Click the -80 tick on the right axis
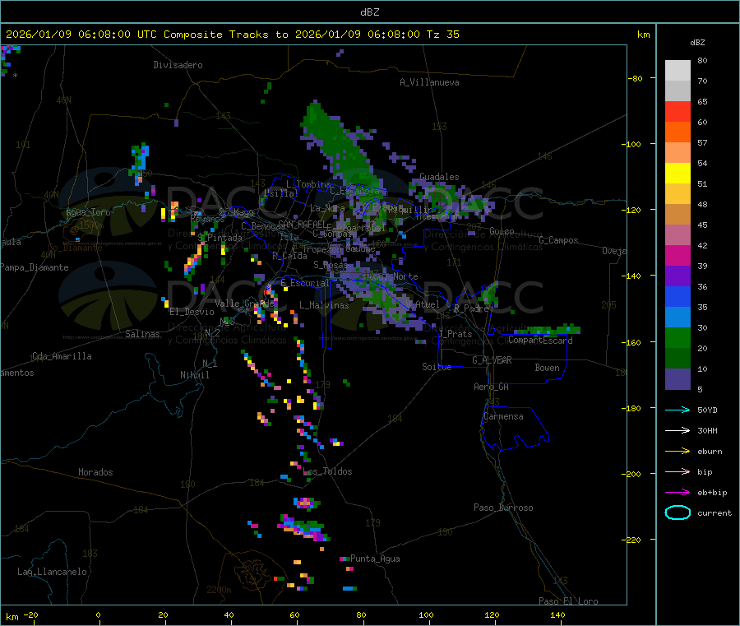Screen dimensions: 740x626 [636, 78]
